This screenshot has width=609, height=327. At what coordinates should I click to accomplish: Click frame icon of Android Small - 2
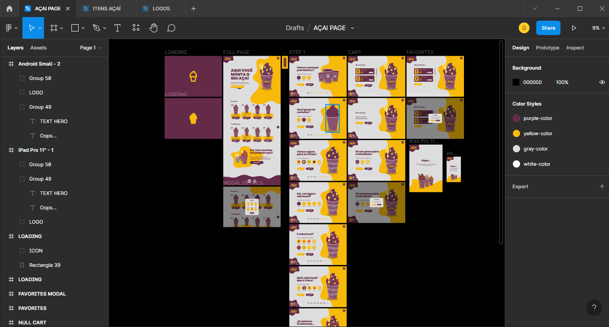pyautogui.click(x=11, y=64)
